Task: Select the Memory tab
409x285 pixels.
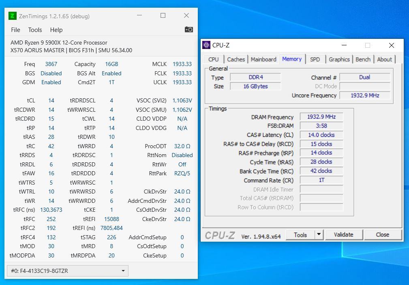Action: (292, 59)
